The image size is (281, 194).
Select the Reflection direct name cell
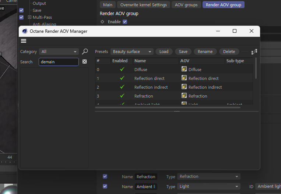pyautogui.click(x=149, y=78)
